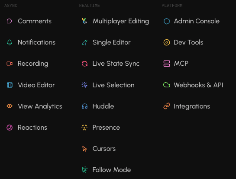The image size is (236, 179).
Task: Go to the Presence feature
Action: tap(106, 128)
